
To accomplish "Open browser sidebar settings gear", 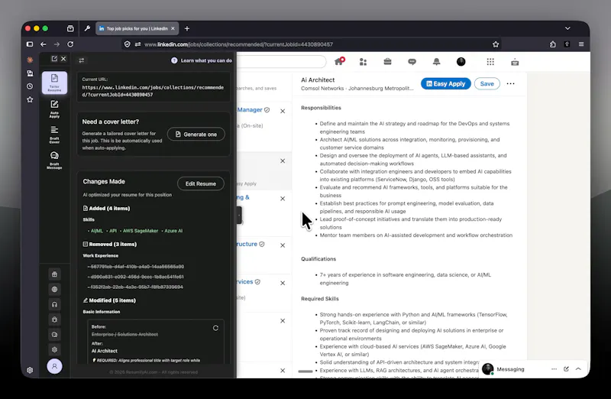I will pos(30,370).
